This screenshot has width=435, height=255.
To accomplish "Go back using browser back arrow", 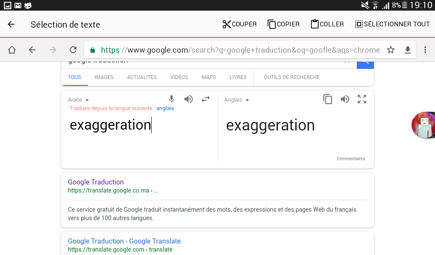I will coord(32,50).
